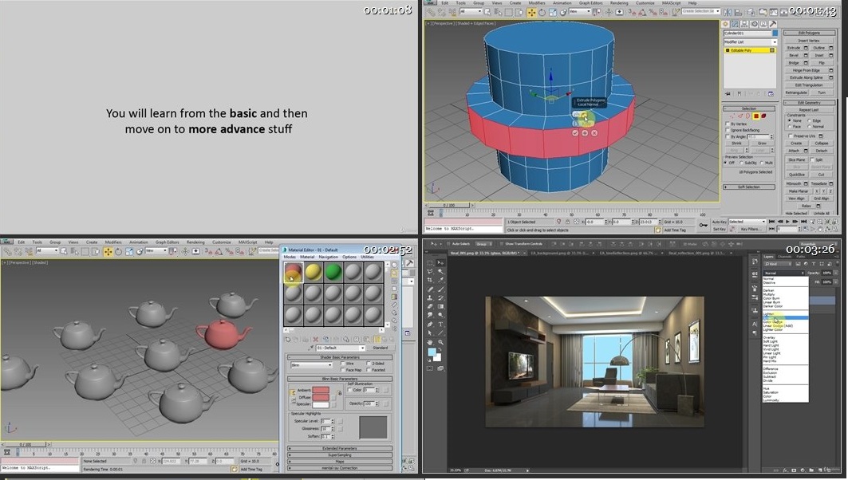This screenshot has width=848, height=480.
Task: Click red X reset material icon
Action: (x=315, y=340)
